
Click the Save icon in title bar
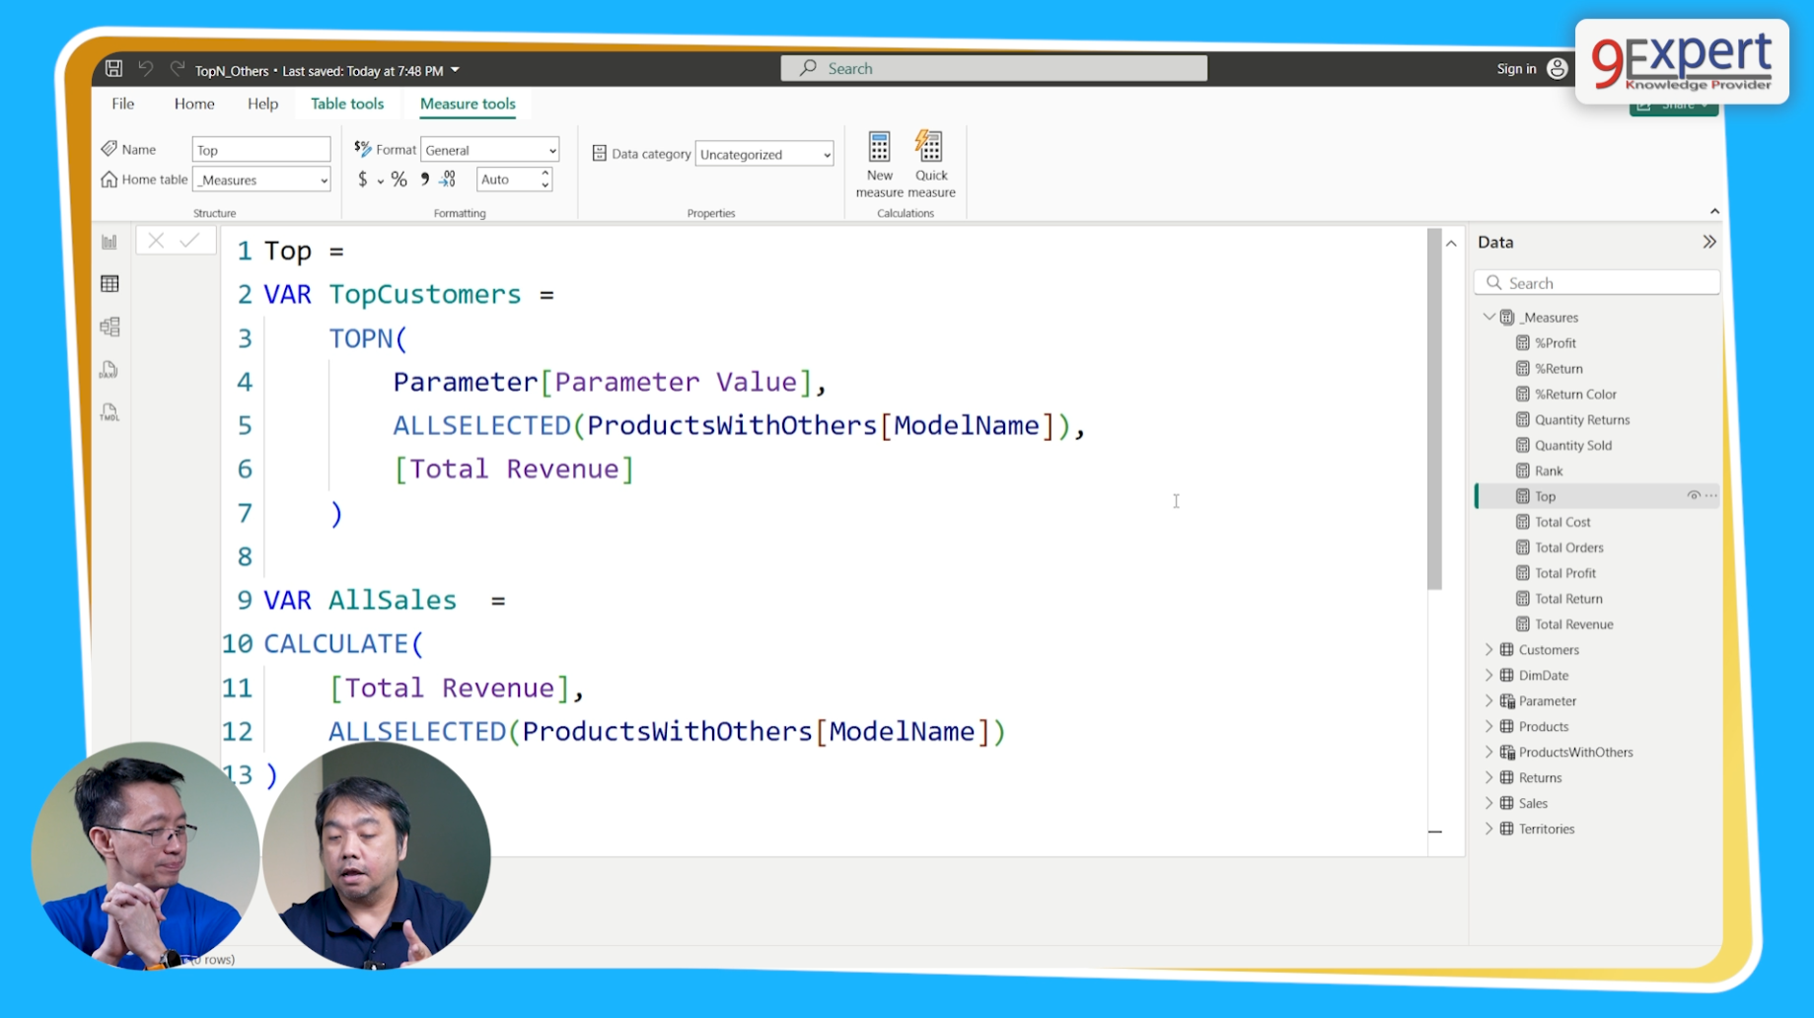point(114,68)
